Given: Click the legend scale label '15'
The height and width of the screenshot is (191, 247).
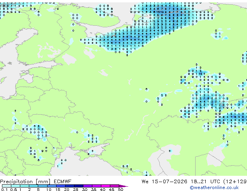Looking at the screenshot, I should 58,189.
